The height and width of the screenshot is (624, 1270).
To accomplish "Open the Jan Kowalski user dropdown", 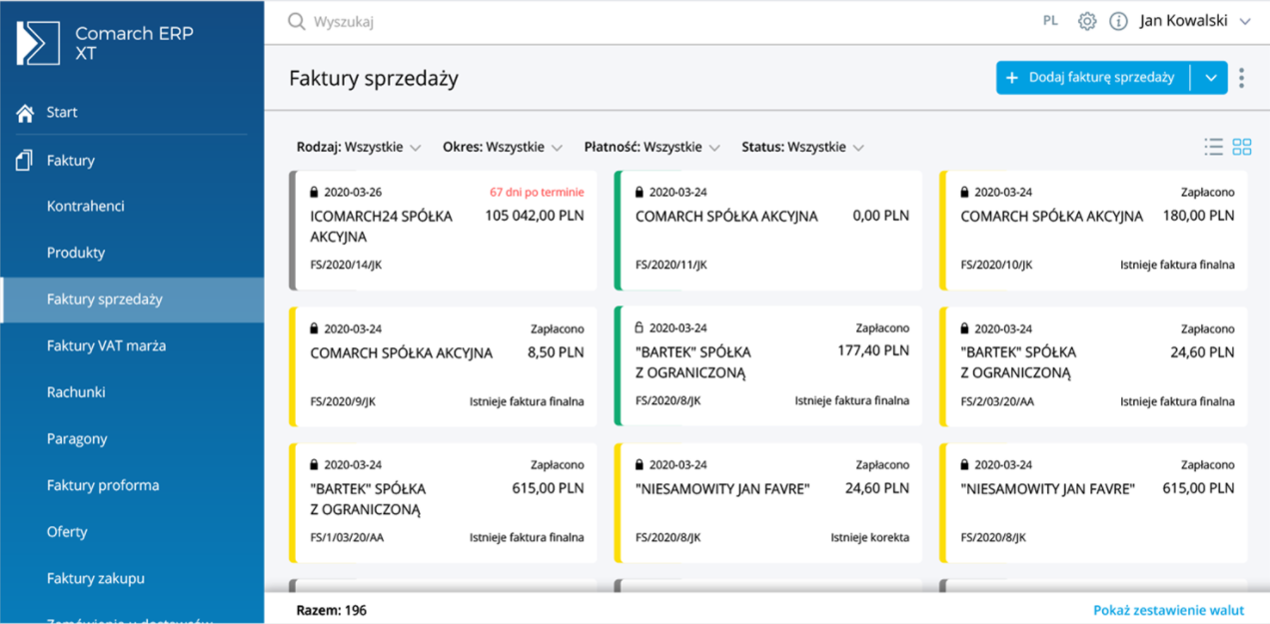I will tap(1195, 21).
